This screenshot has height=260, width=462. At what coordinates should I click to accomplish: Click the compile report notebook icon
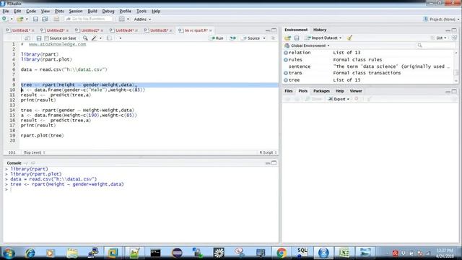(x=109, y=38)
